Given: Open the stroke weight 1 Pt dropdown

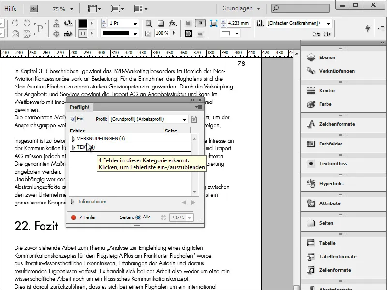Looking at the screenshot, I should 135,24.
